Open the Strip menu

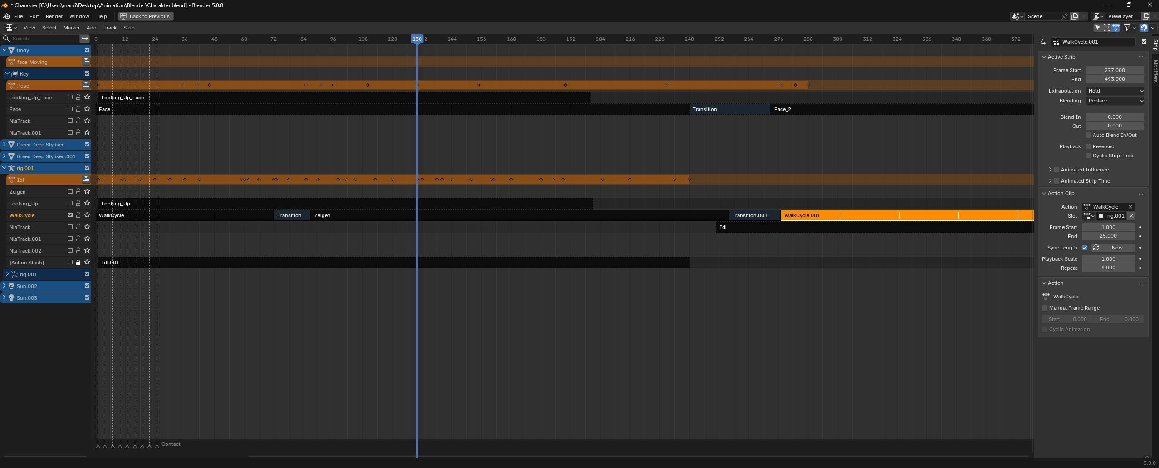coord(129,28)
